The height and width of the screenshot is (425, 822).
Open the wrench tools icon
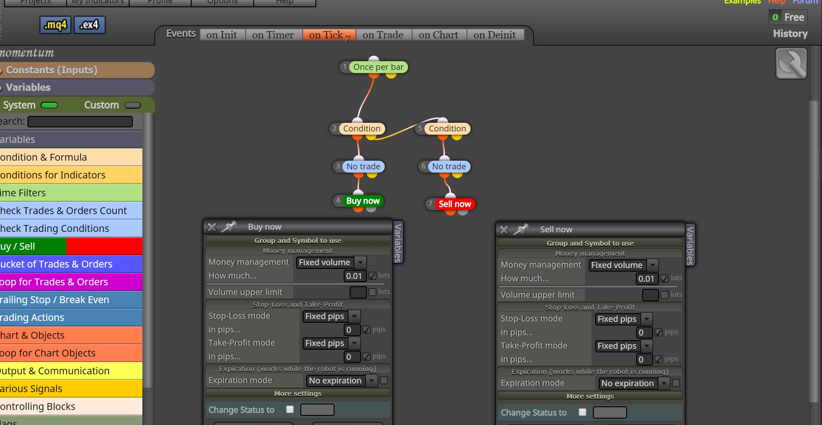pyautogui.click(x=791, y=63)
